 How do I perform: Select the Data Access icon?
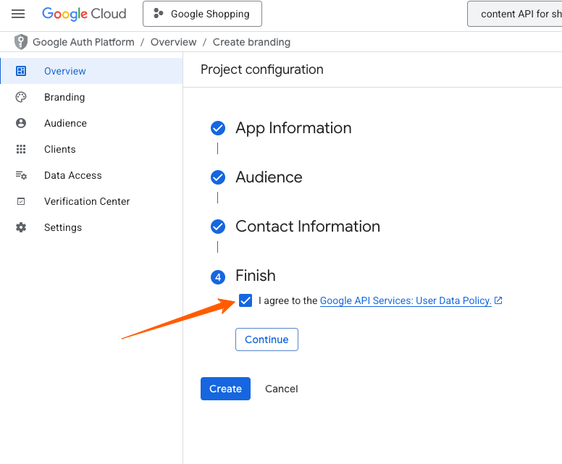[21, 175]
